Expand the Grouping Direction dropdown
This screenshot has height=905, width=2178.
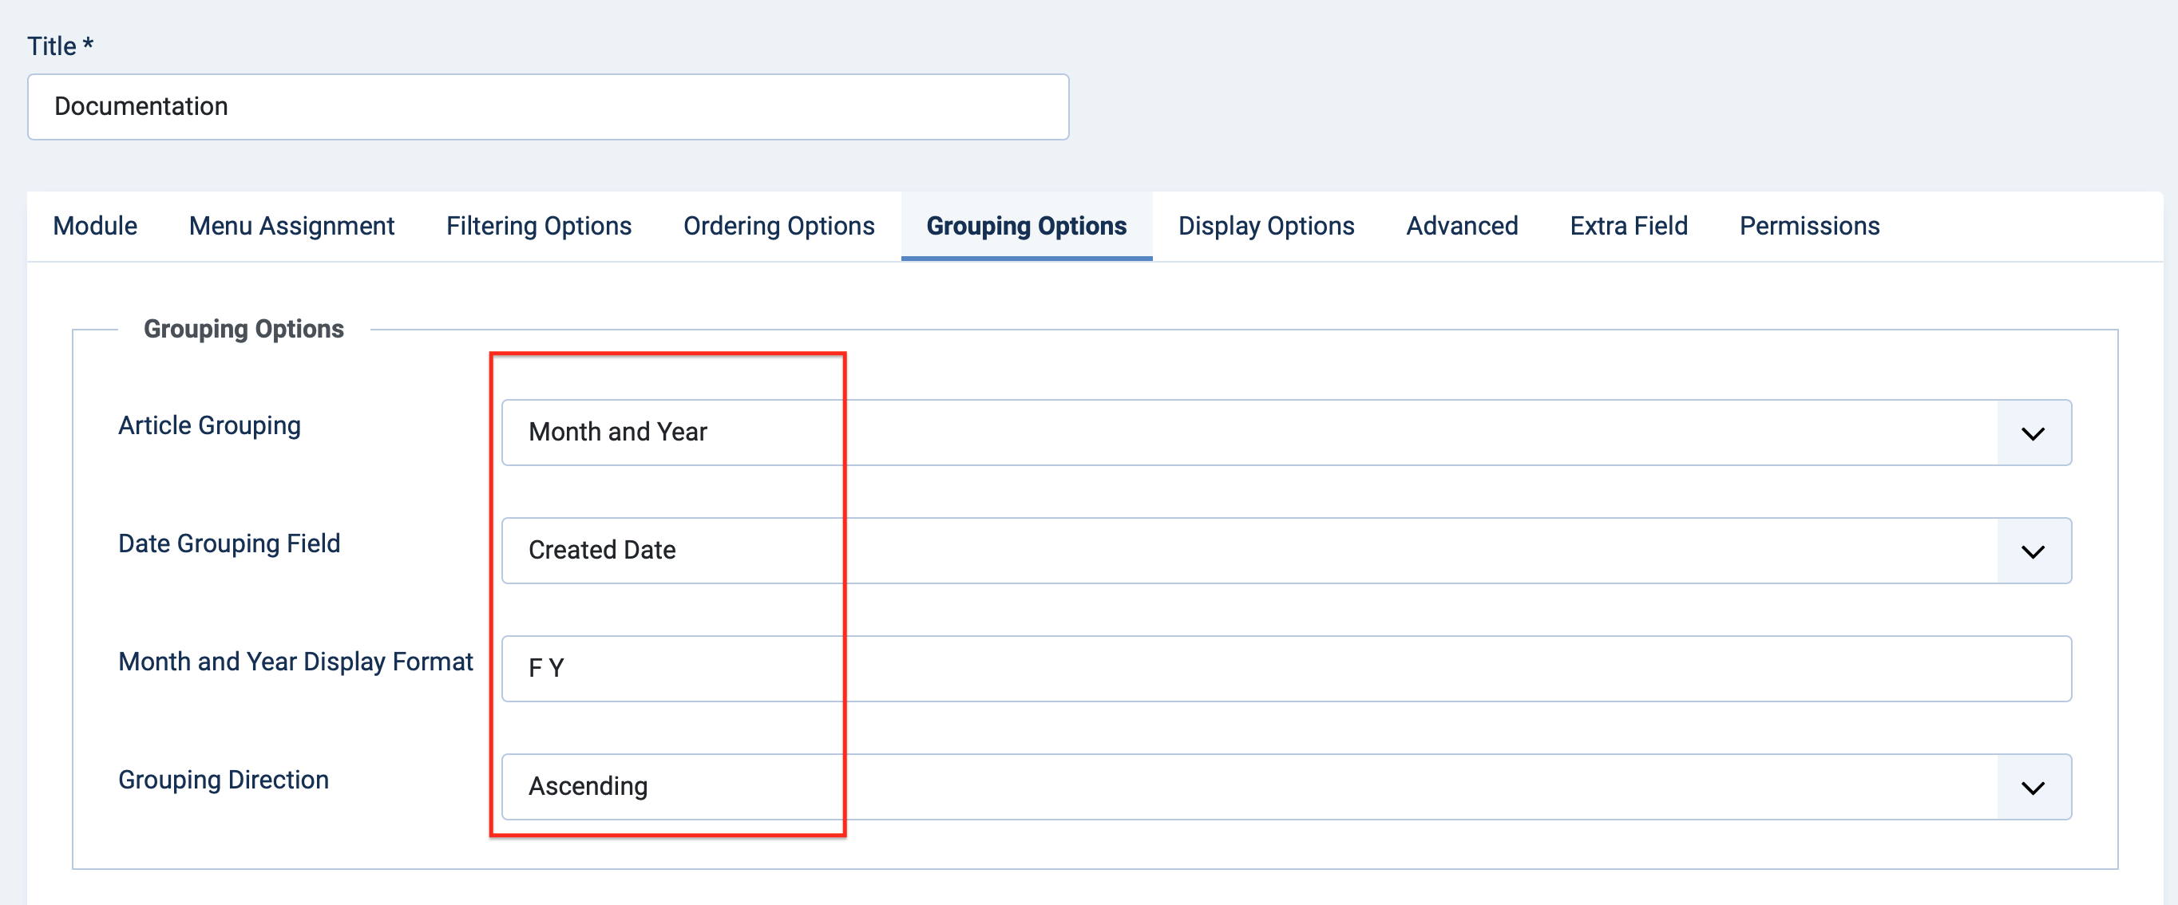(1285, 787)
